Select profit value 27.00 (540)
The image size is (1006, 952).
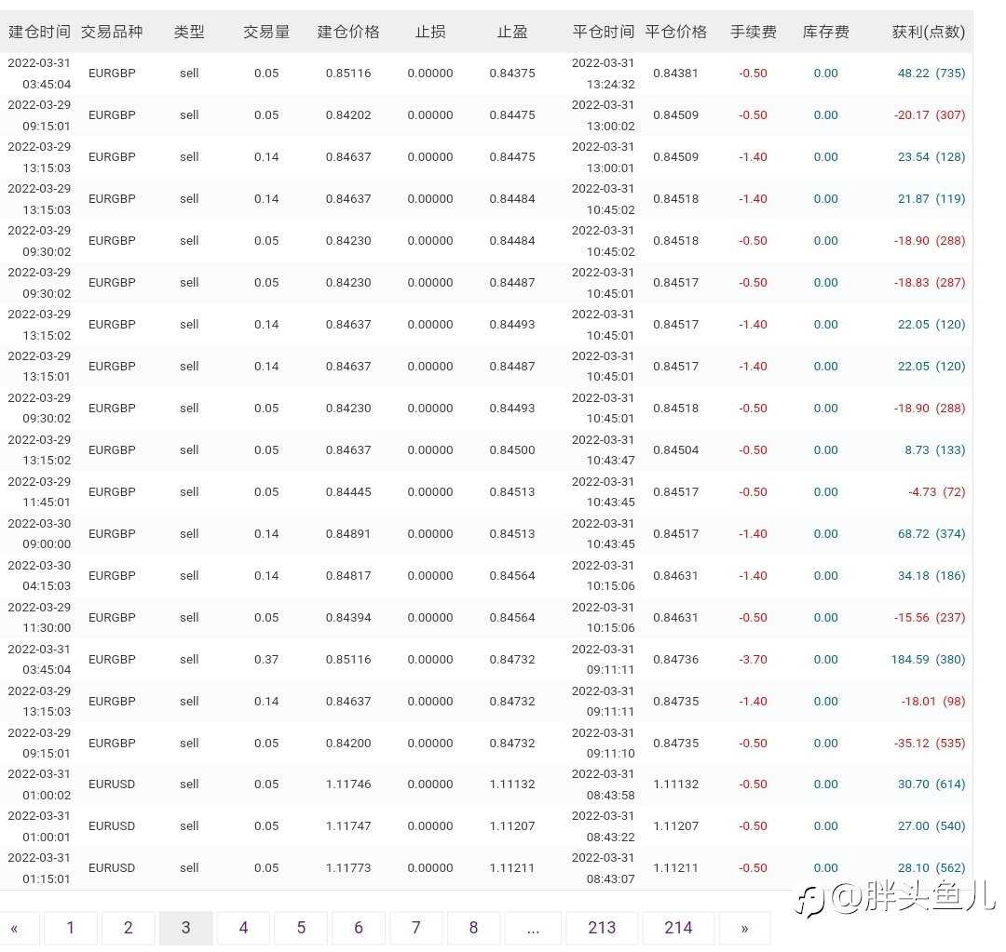tap(931, 825)
